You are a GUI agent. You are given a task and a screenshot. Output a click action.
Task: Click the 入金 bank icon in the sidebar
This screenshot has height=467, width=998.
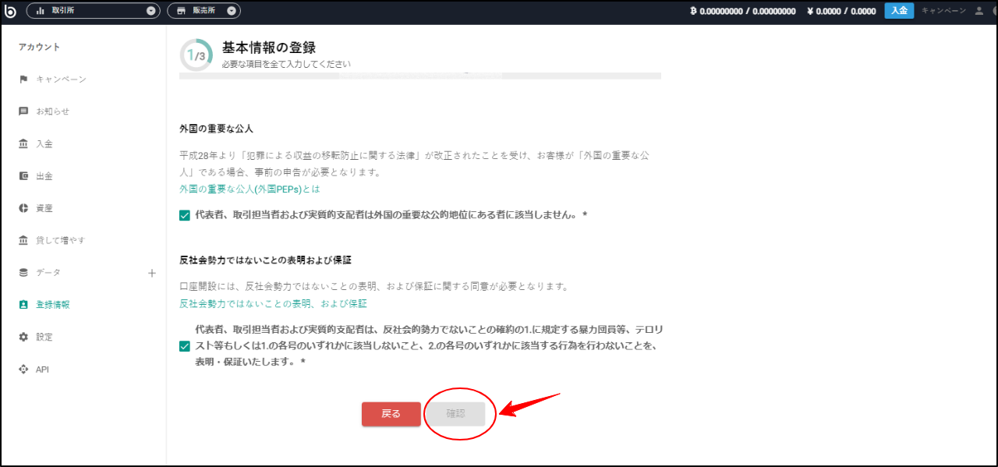(x=24, y=143)
